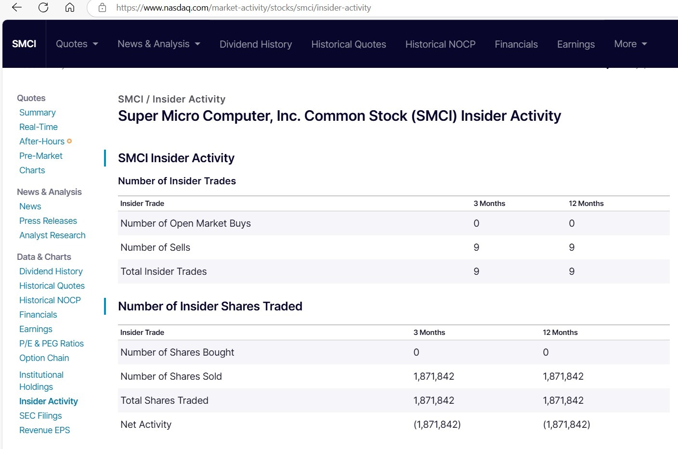Click the 'Net Activity' row label
The width and height of the screenshot is (678, 449).
[x=146, y=424]
